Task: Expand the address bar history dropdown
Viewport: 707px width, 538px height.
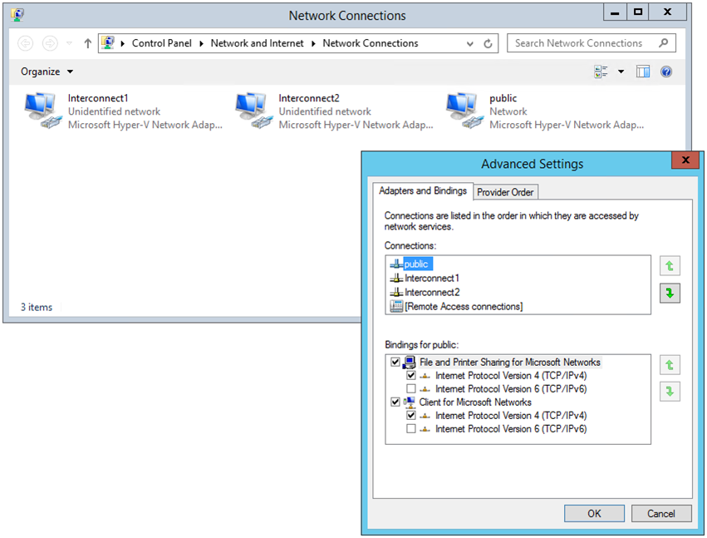Action: click(471, 43)
